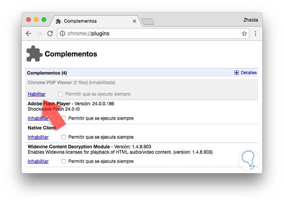Click the Widevine 'Enables Widevine licenses' description
The height and width of the screenshot is (204, 284).
[120, 152]
